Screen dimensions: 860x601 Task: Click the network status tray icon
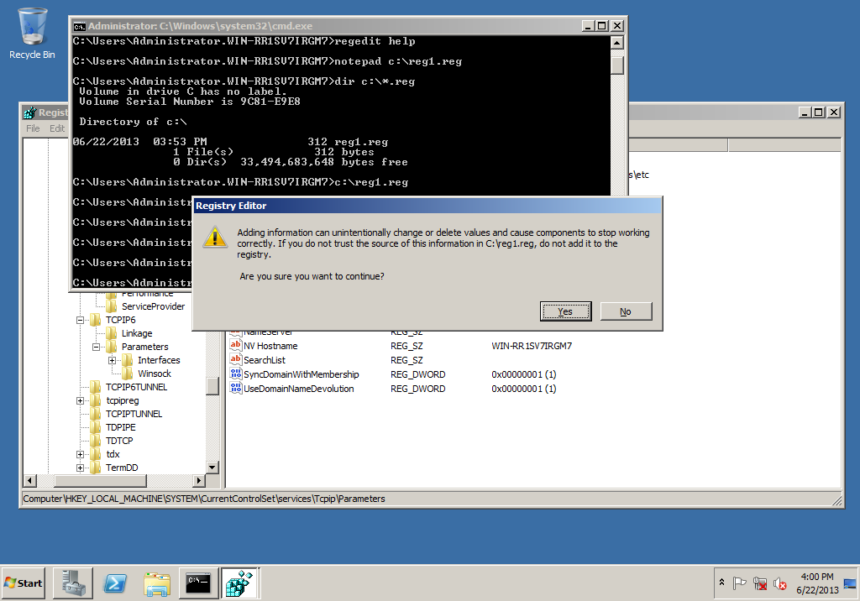pos(759,583)
